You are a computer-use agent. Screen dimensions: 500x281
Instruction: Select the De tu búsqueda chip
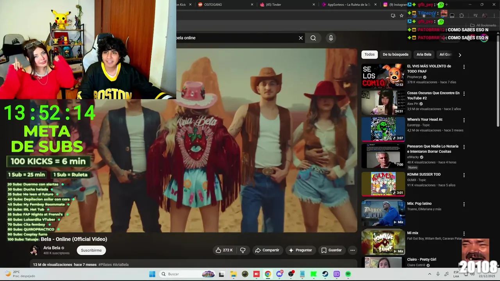click(x=395, y=55)
